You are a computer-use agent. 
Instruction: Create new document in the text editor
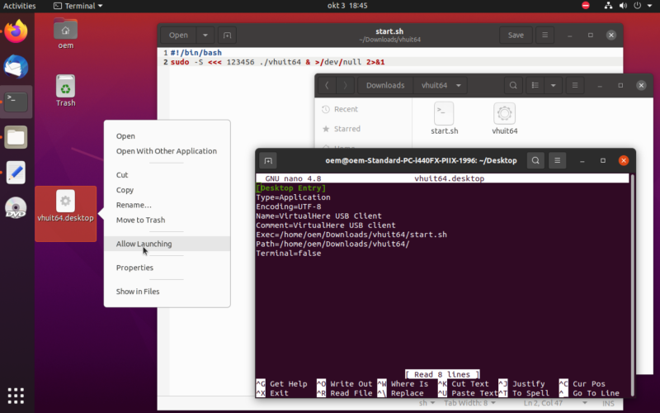(228, 36)
